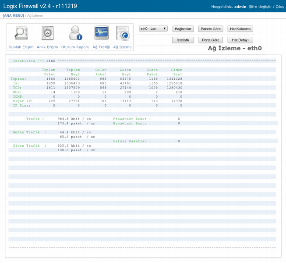Click the Porta Göre button
The width and height of the screenshot is (286, 263).
coord(211,40)
